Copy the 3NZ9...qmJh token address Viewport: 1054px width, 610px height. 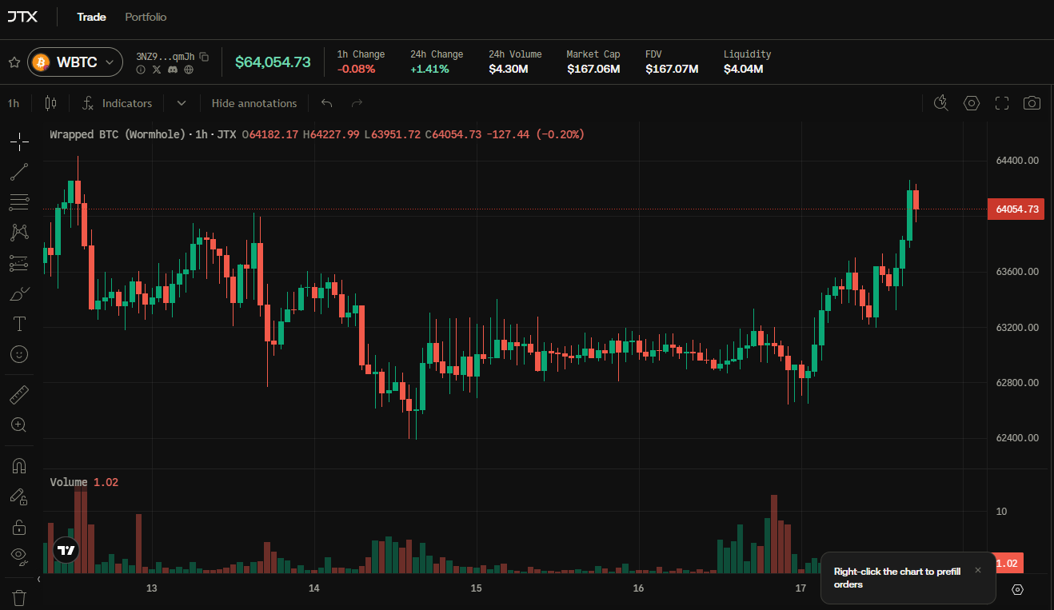(x=204, y=56)
